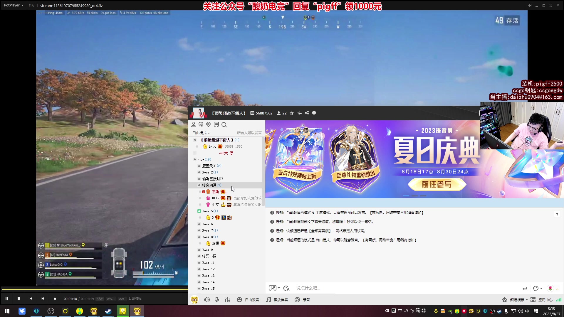This screenshot has height=317, width=564.
Task: Click the flower gift icon
Action: click(550, 288)
